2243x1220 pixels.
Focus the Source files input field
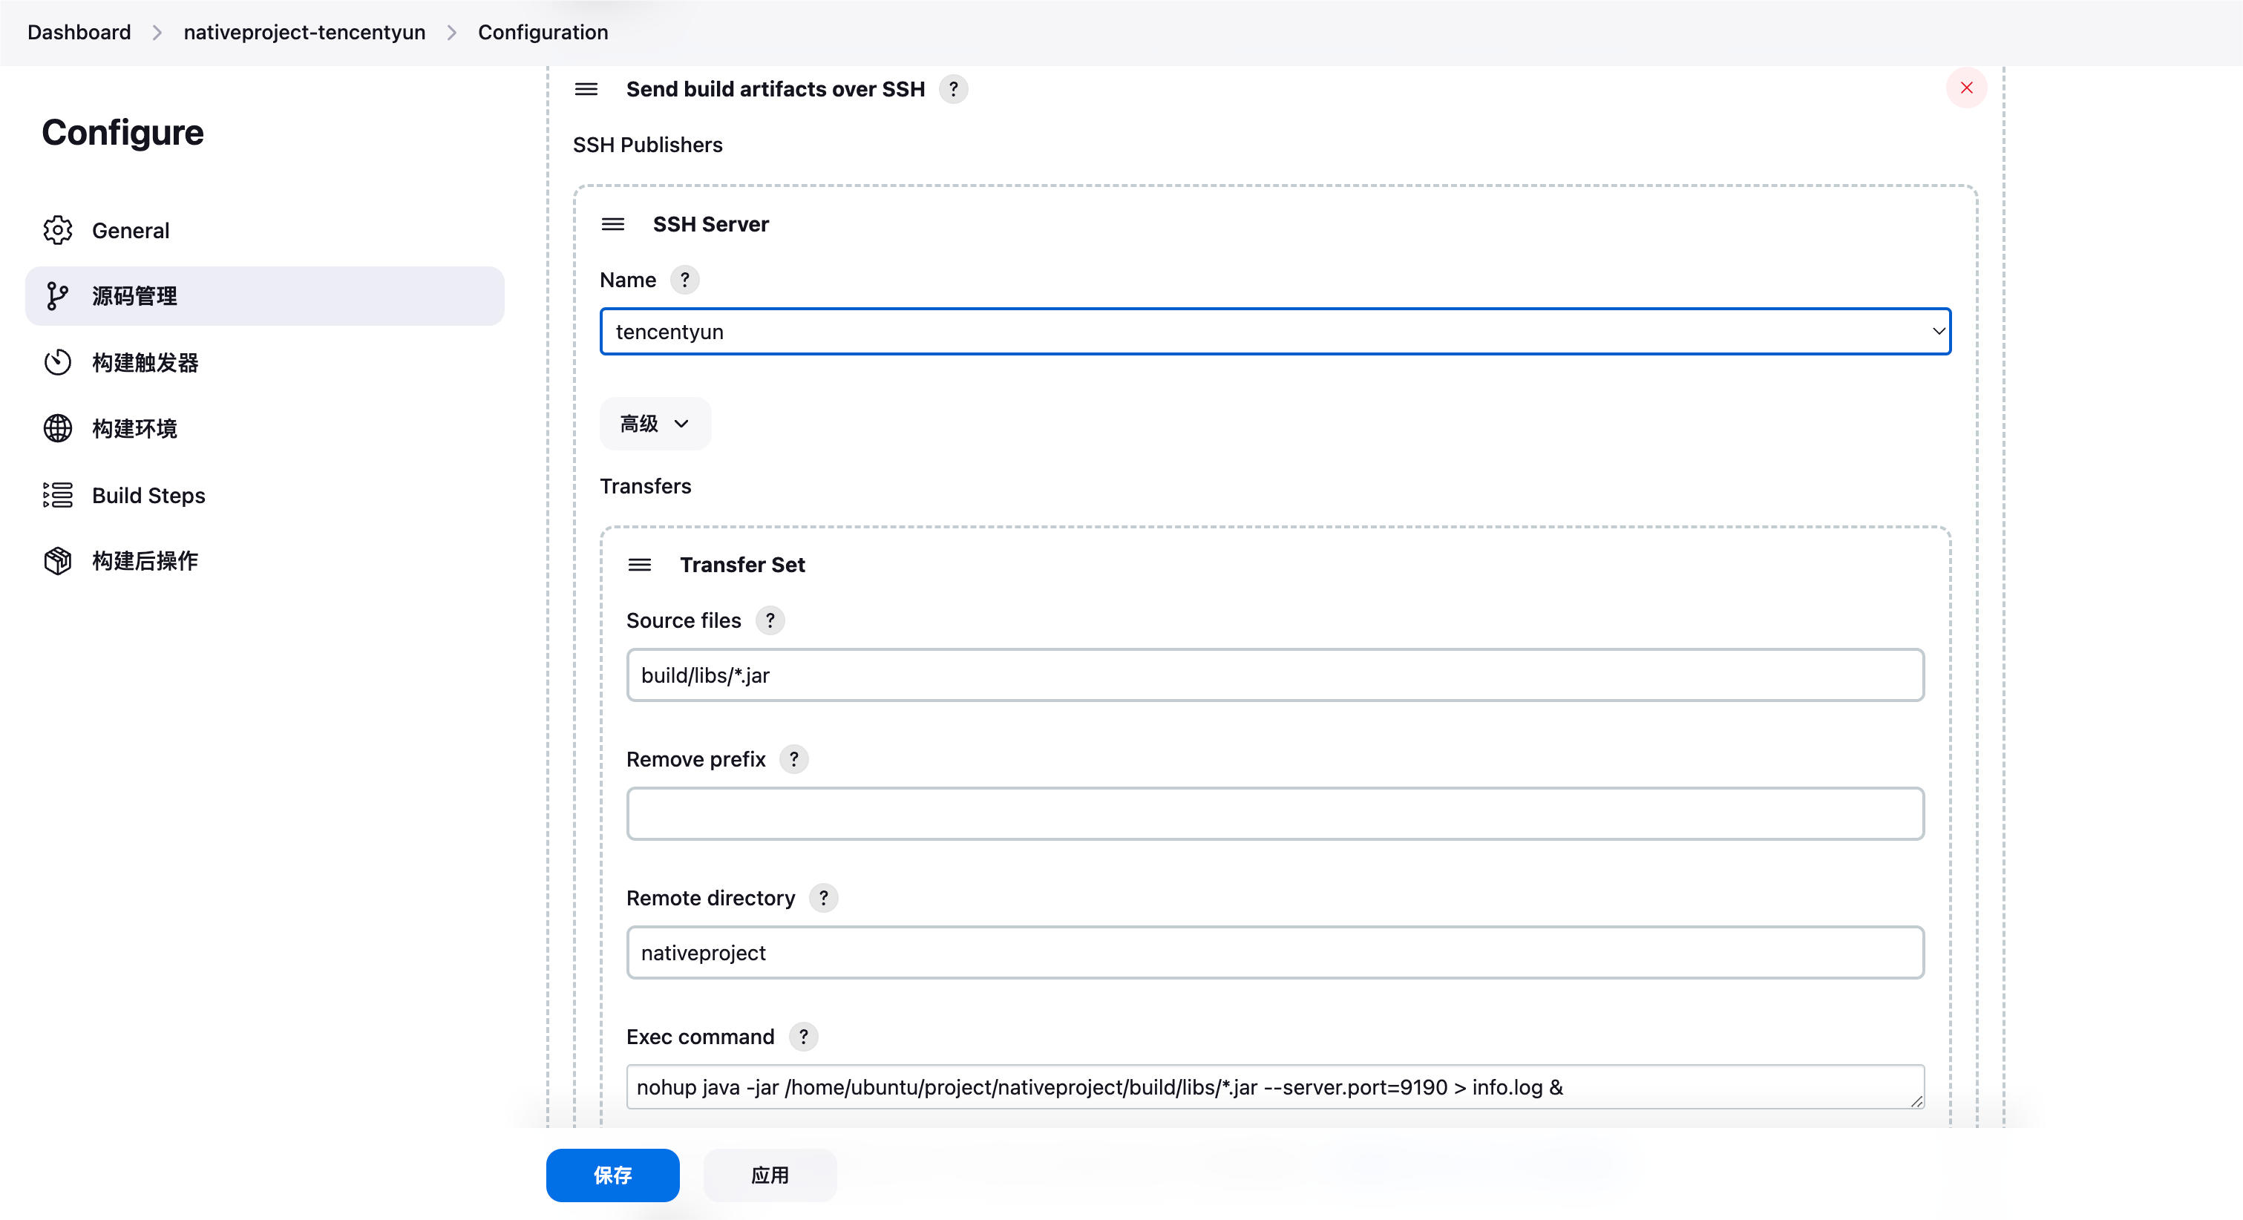pos(1274,675)
